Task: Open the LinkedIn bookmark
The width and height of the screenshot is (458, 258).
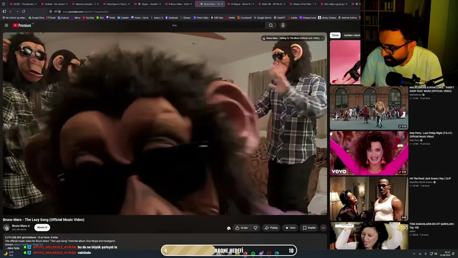Action: 123,18
